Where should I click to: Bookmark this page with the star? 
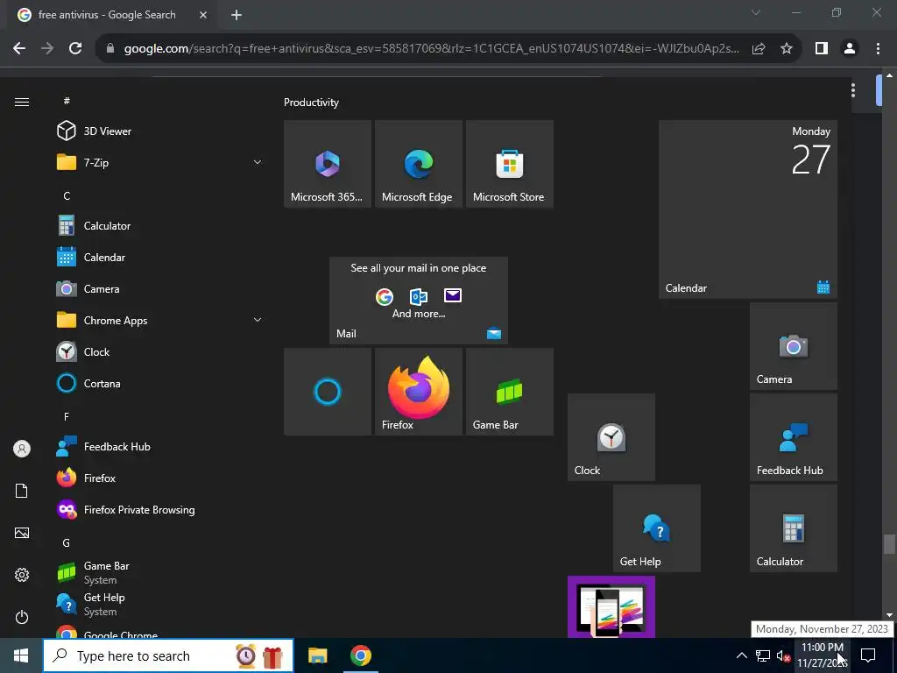pos(787,49)
